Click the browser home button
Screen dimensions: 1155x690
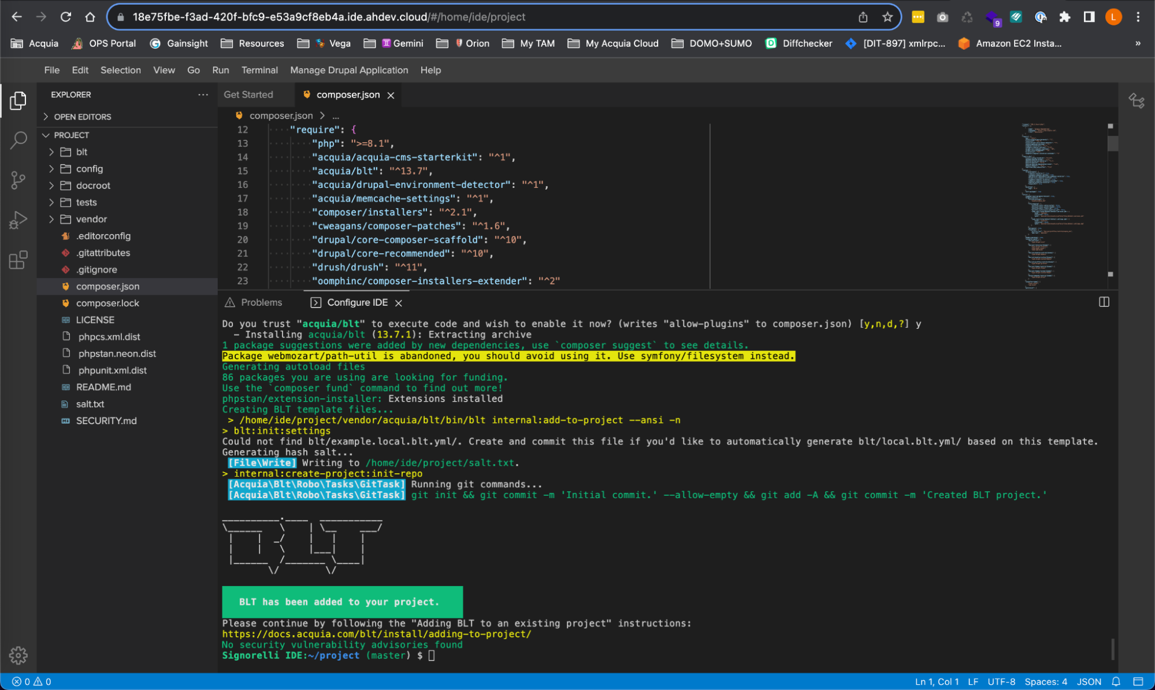[x=90, y=17]
